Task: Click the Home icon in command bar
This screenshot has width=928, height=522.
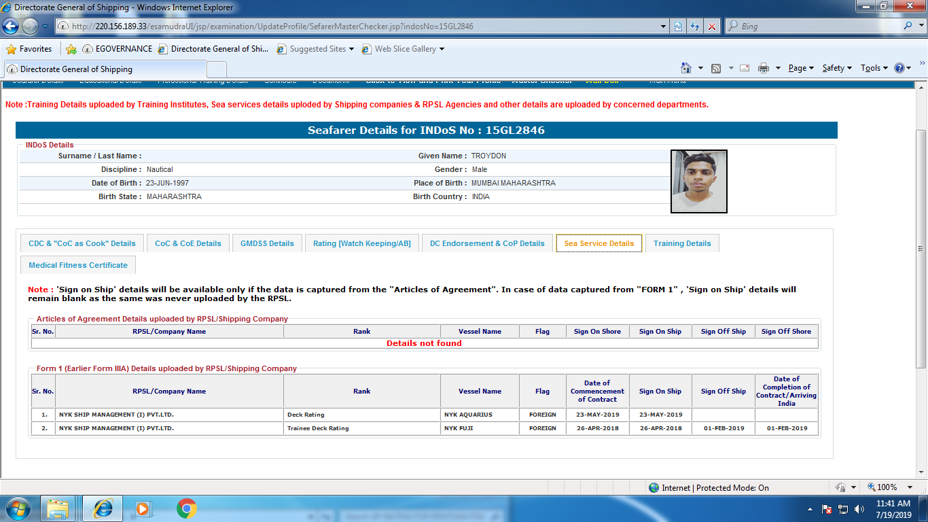Action: pyautogui.click(x=686, y=68)
